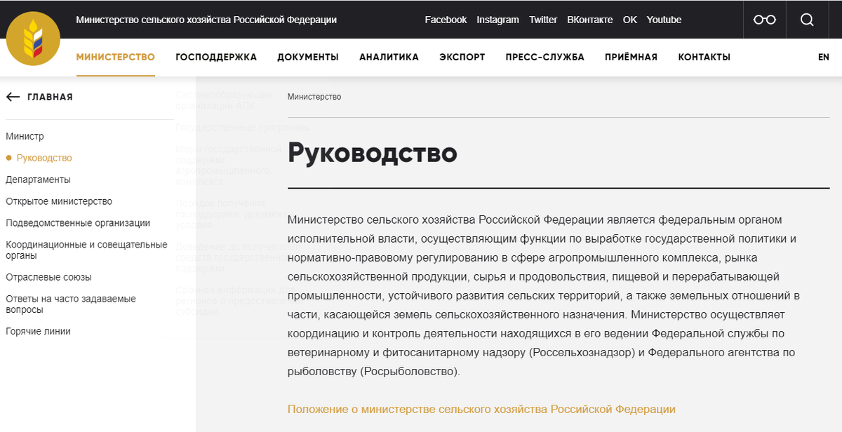Open the Instagram link
Screen dimensions: 842x432
click(x=497, y=20)
